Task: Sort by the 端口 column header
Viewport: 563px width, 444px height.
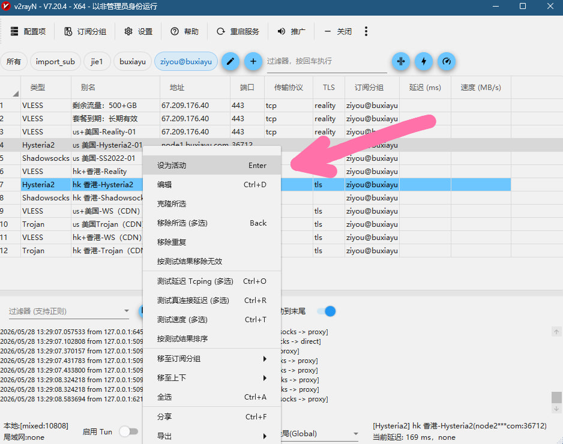Action: (x=247, y=87)
